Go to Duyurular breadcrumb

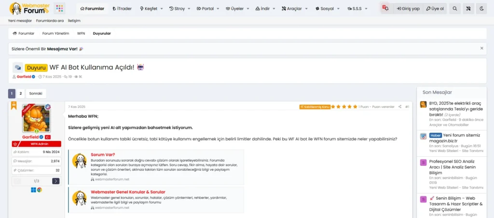102,33
